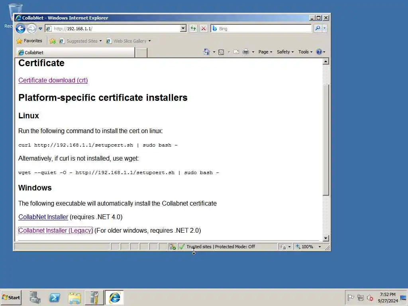Launch Server Manager from the taskbar
This screenshot has height=306, width=408.
pos(35,297)
